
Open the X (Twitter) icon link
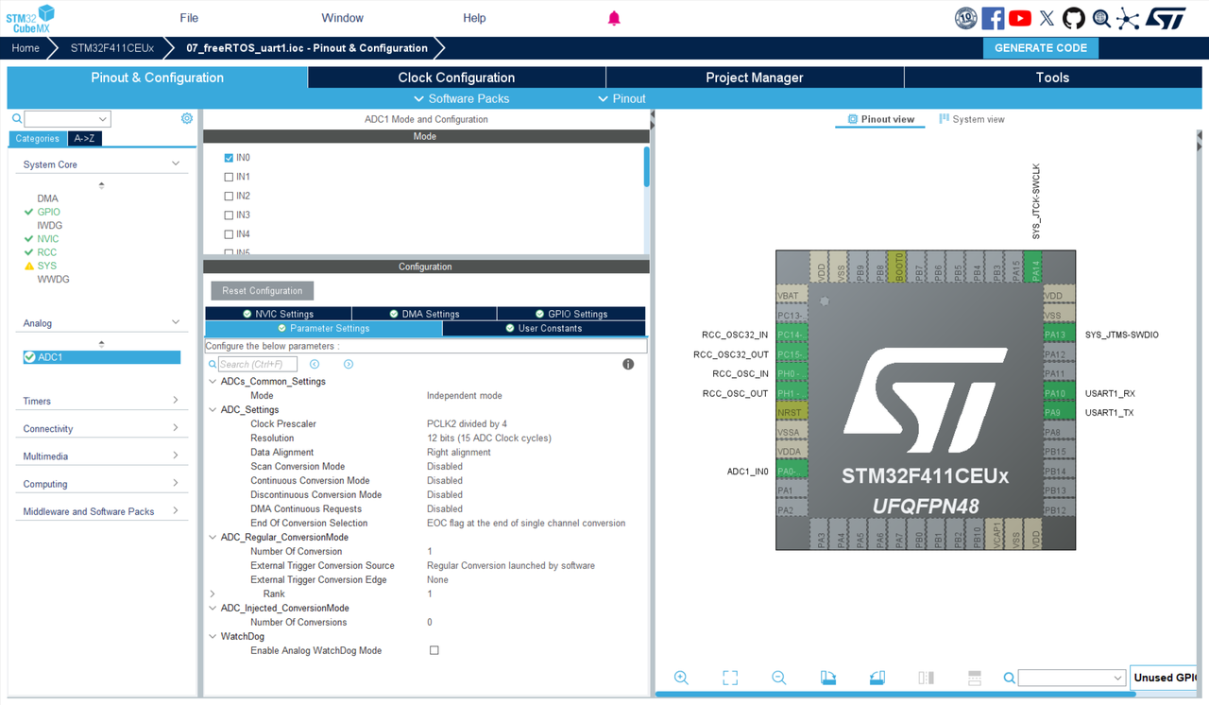1047,18
